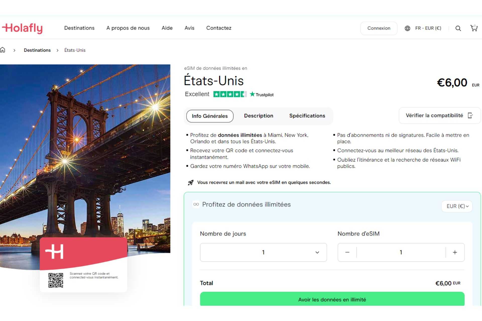
Task: Increase eSIM count with plus button
Action: [455, 252]
